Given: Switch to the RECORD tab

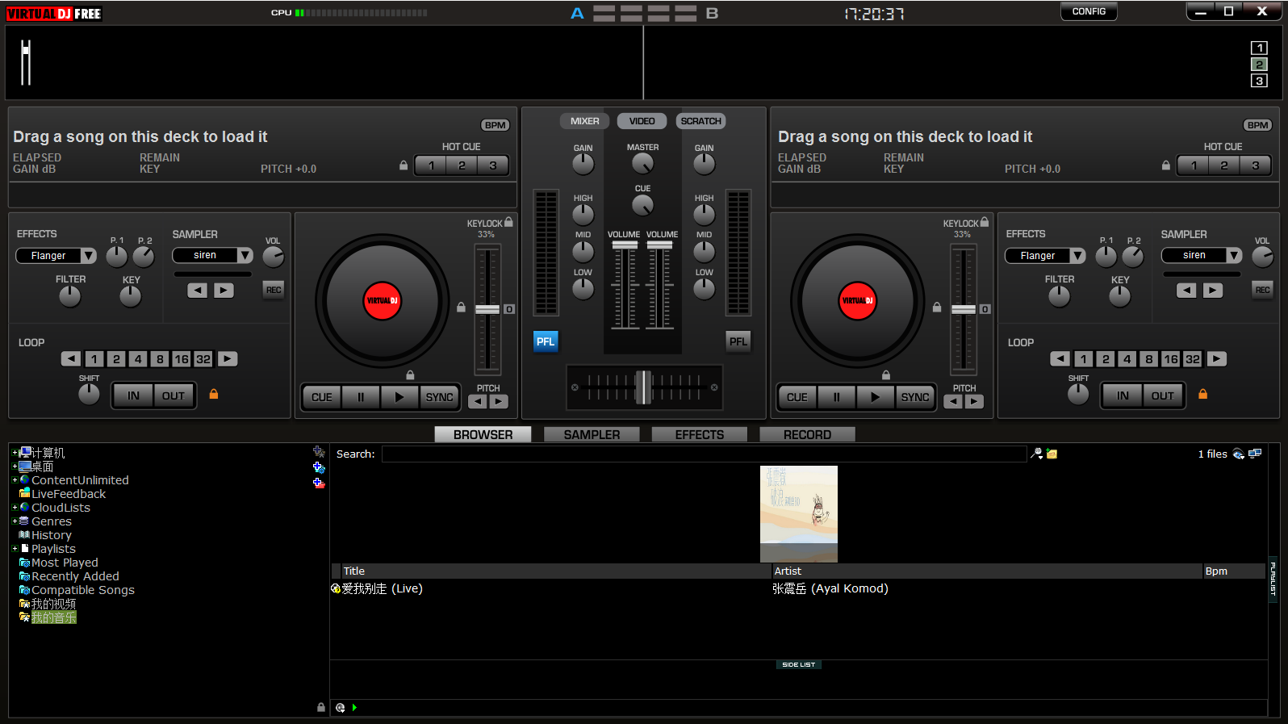Looking at the screenshot, I should [x=807, y=434].
